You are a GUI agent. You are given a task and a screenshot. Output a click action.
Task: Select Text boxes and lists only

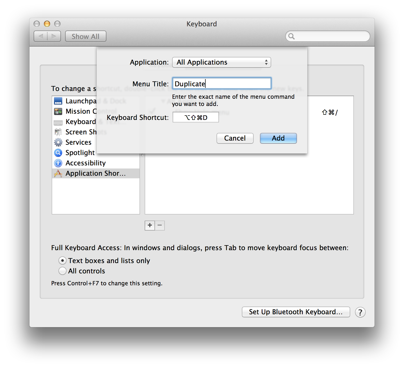point(62,260)
